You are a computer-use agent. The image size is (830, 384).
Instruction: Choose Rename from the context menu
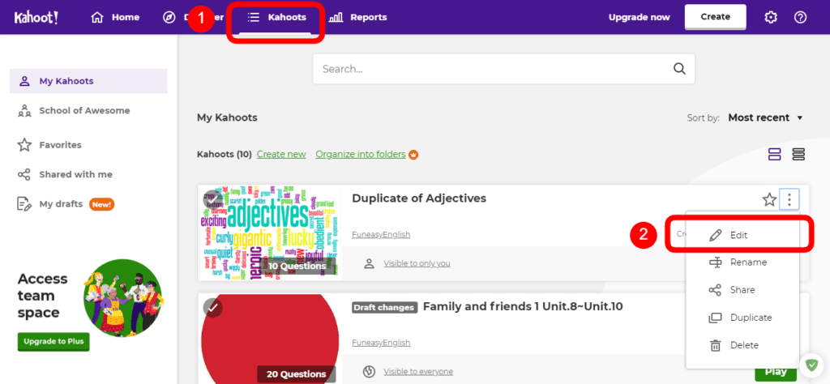[742, 262]
